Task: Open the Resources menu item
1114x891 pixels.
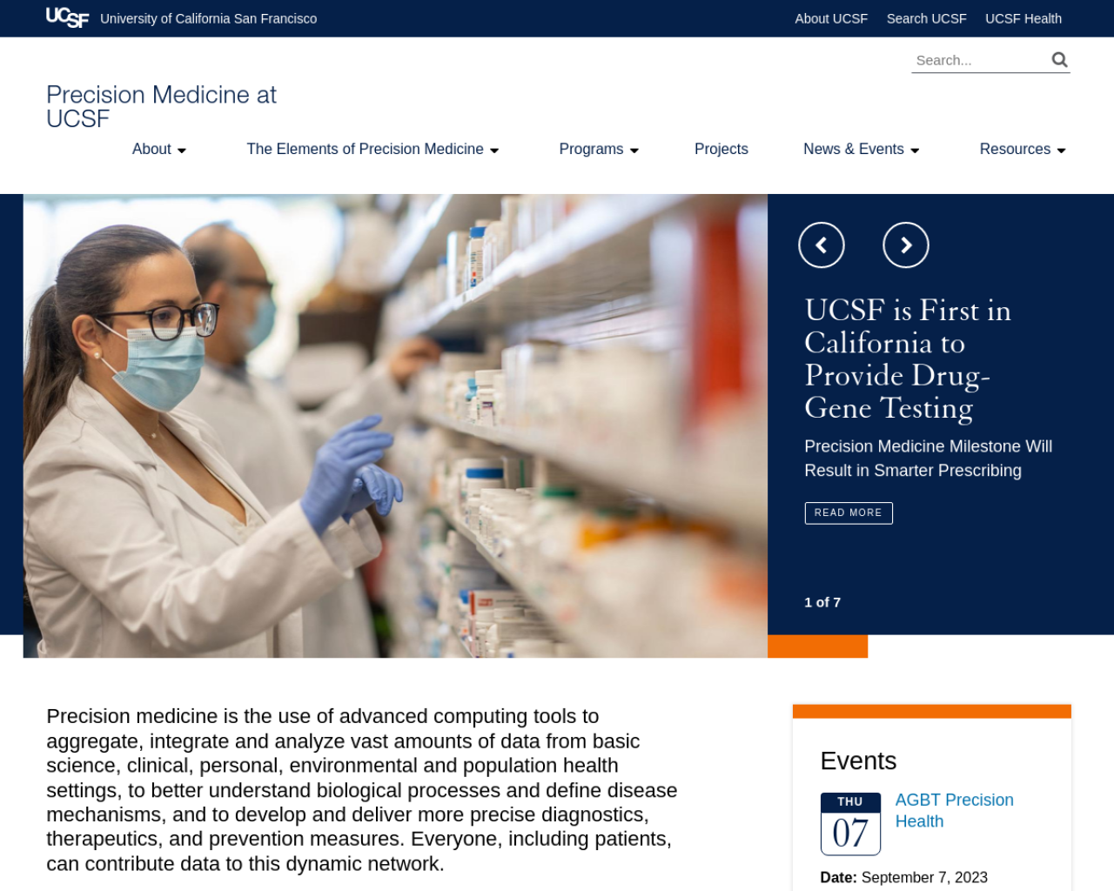Action: click(x=1015, y=149)
